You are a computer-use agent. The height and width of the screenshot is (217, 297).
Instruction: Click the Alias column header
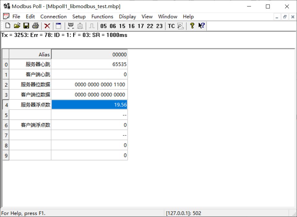click(30, 54)
